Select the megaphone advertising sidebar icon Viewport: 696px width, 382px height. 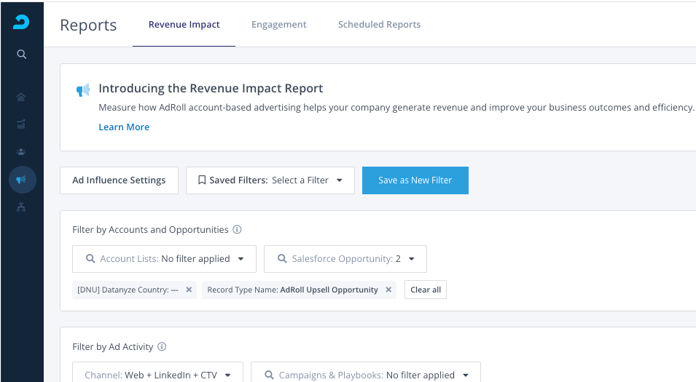pyautogui.click(x=22, y=179)
